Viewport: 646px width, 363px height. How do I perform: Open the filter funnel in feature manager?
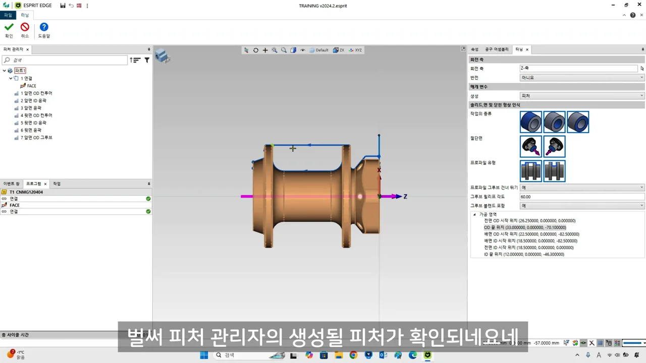[x=147, y=60]
